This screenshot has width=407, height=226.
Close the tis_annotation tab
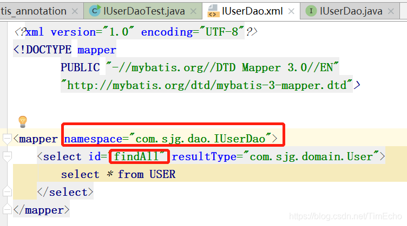[75, 11]
